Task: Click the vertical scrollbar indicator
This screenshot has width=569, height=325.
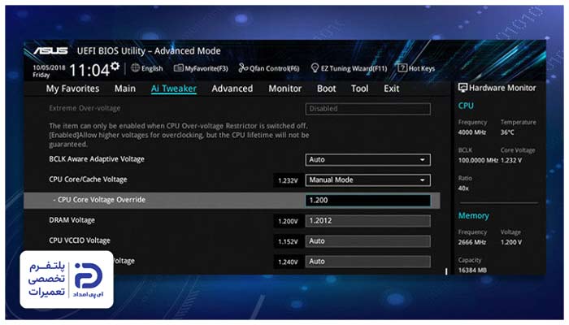Action: click(x=446, y=271)
